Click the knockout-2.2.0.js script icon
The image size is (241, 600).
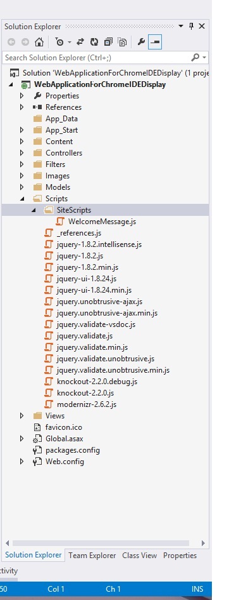point(49,392)
